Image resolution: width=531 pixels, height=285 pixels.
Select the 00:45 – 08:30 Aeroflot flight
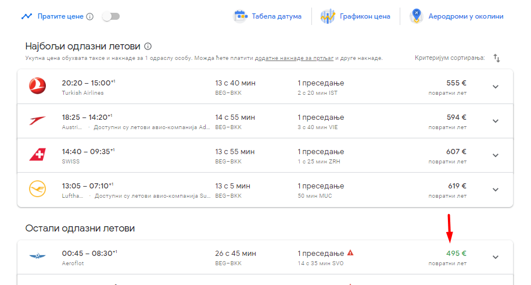point(89,253)
